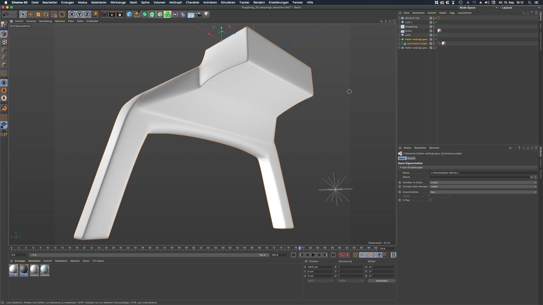Open the spline pen tool
The height and width of the screenshot is (305, 543).
(x=137, y=14)
